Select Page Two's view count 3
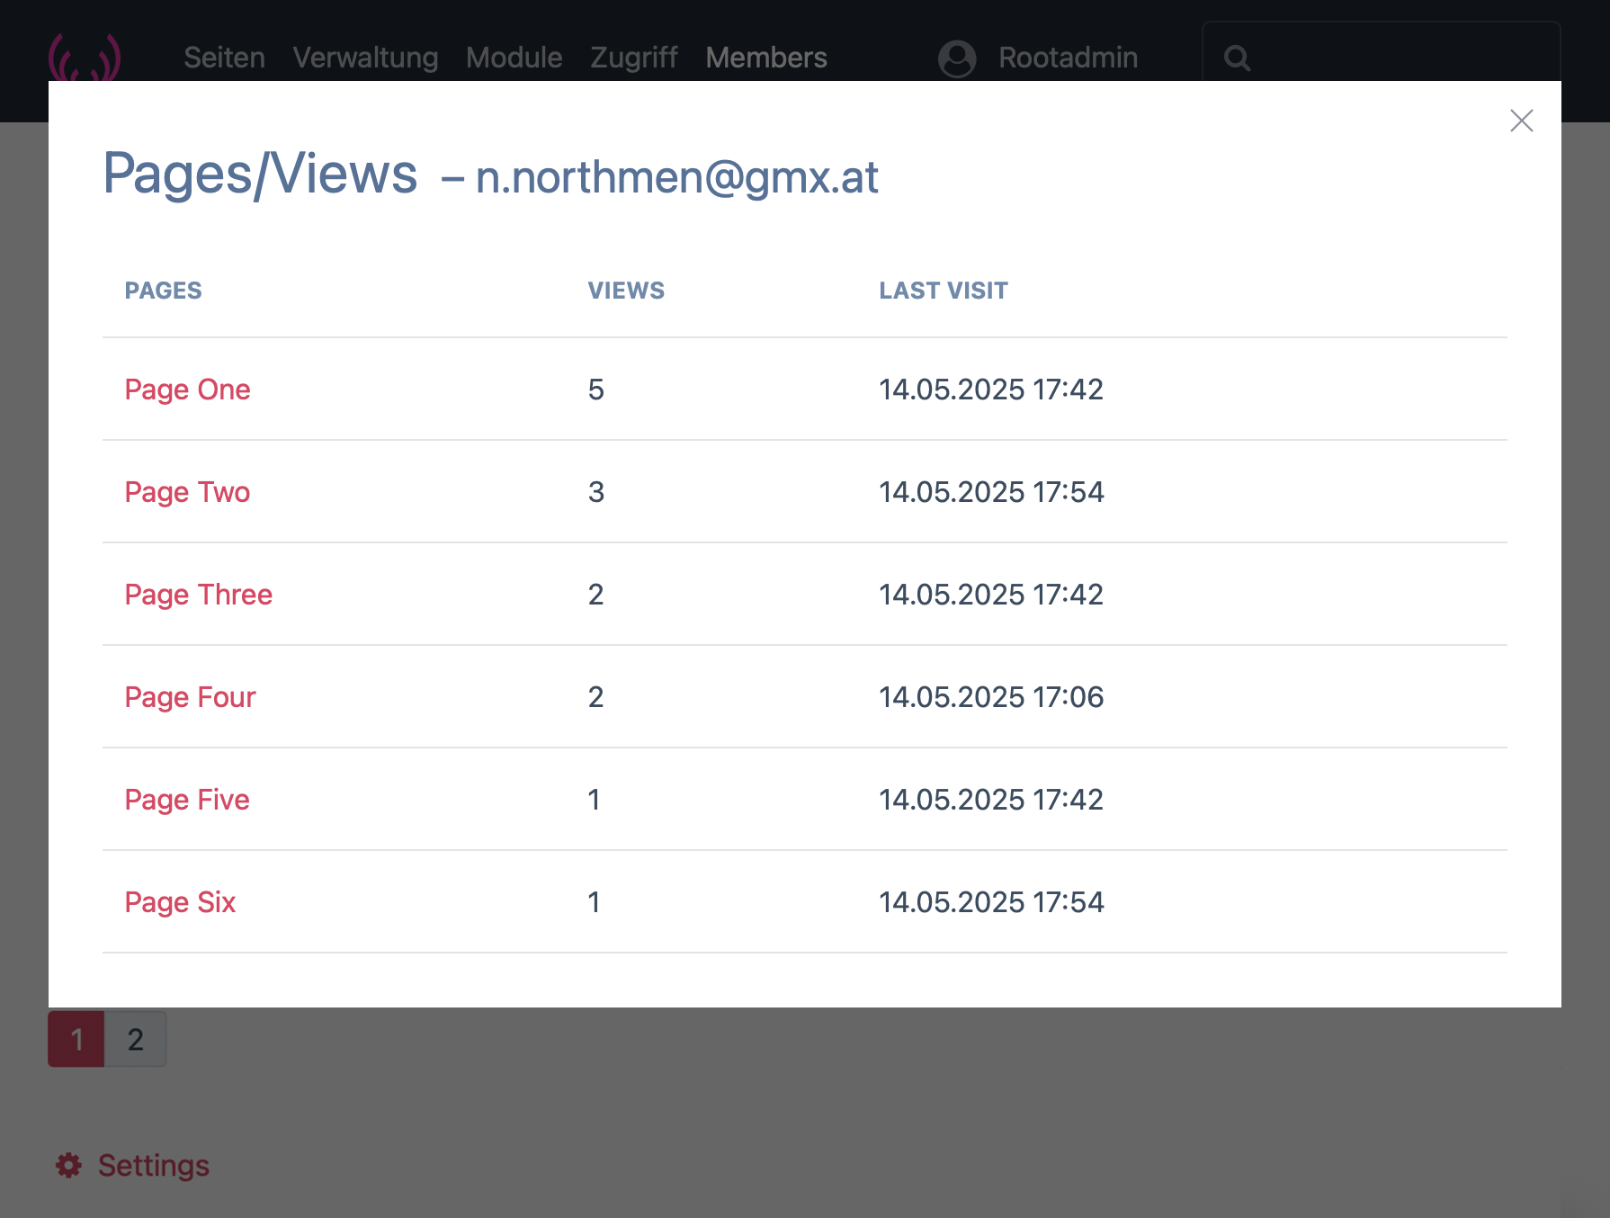This screenshot has width=1610, height=1218. pos(595,492)
